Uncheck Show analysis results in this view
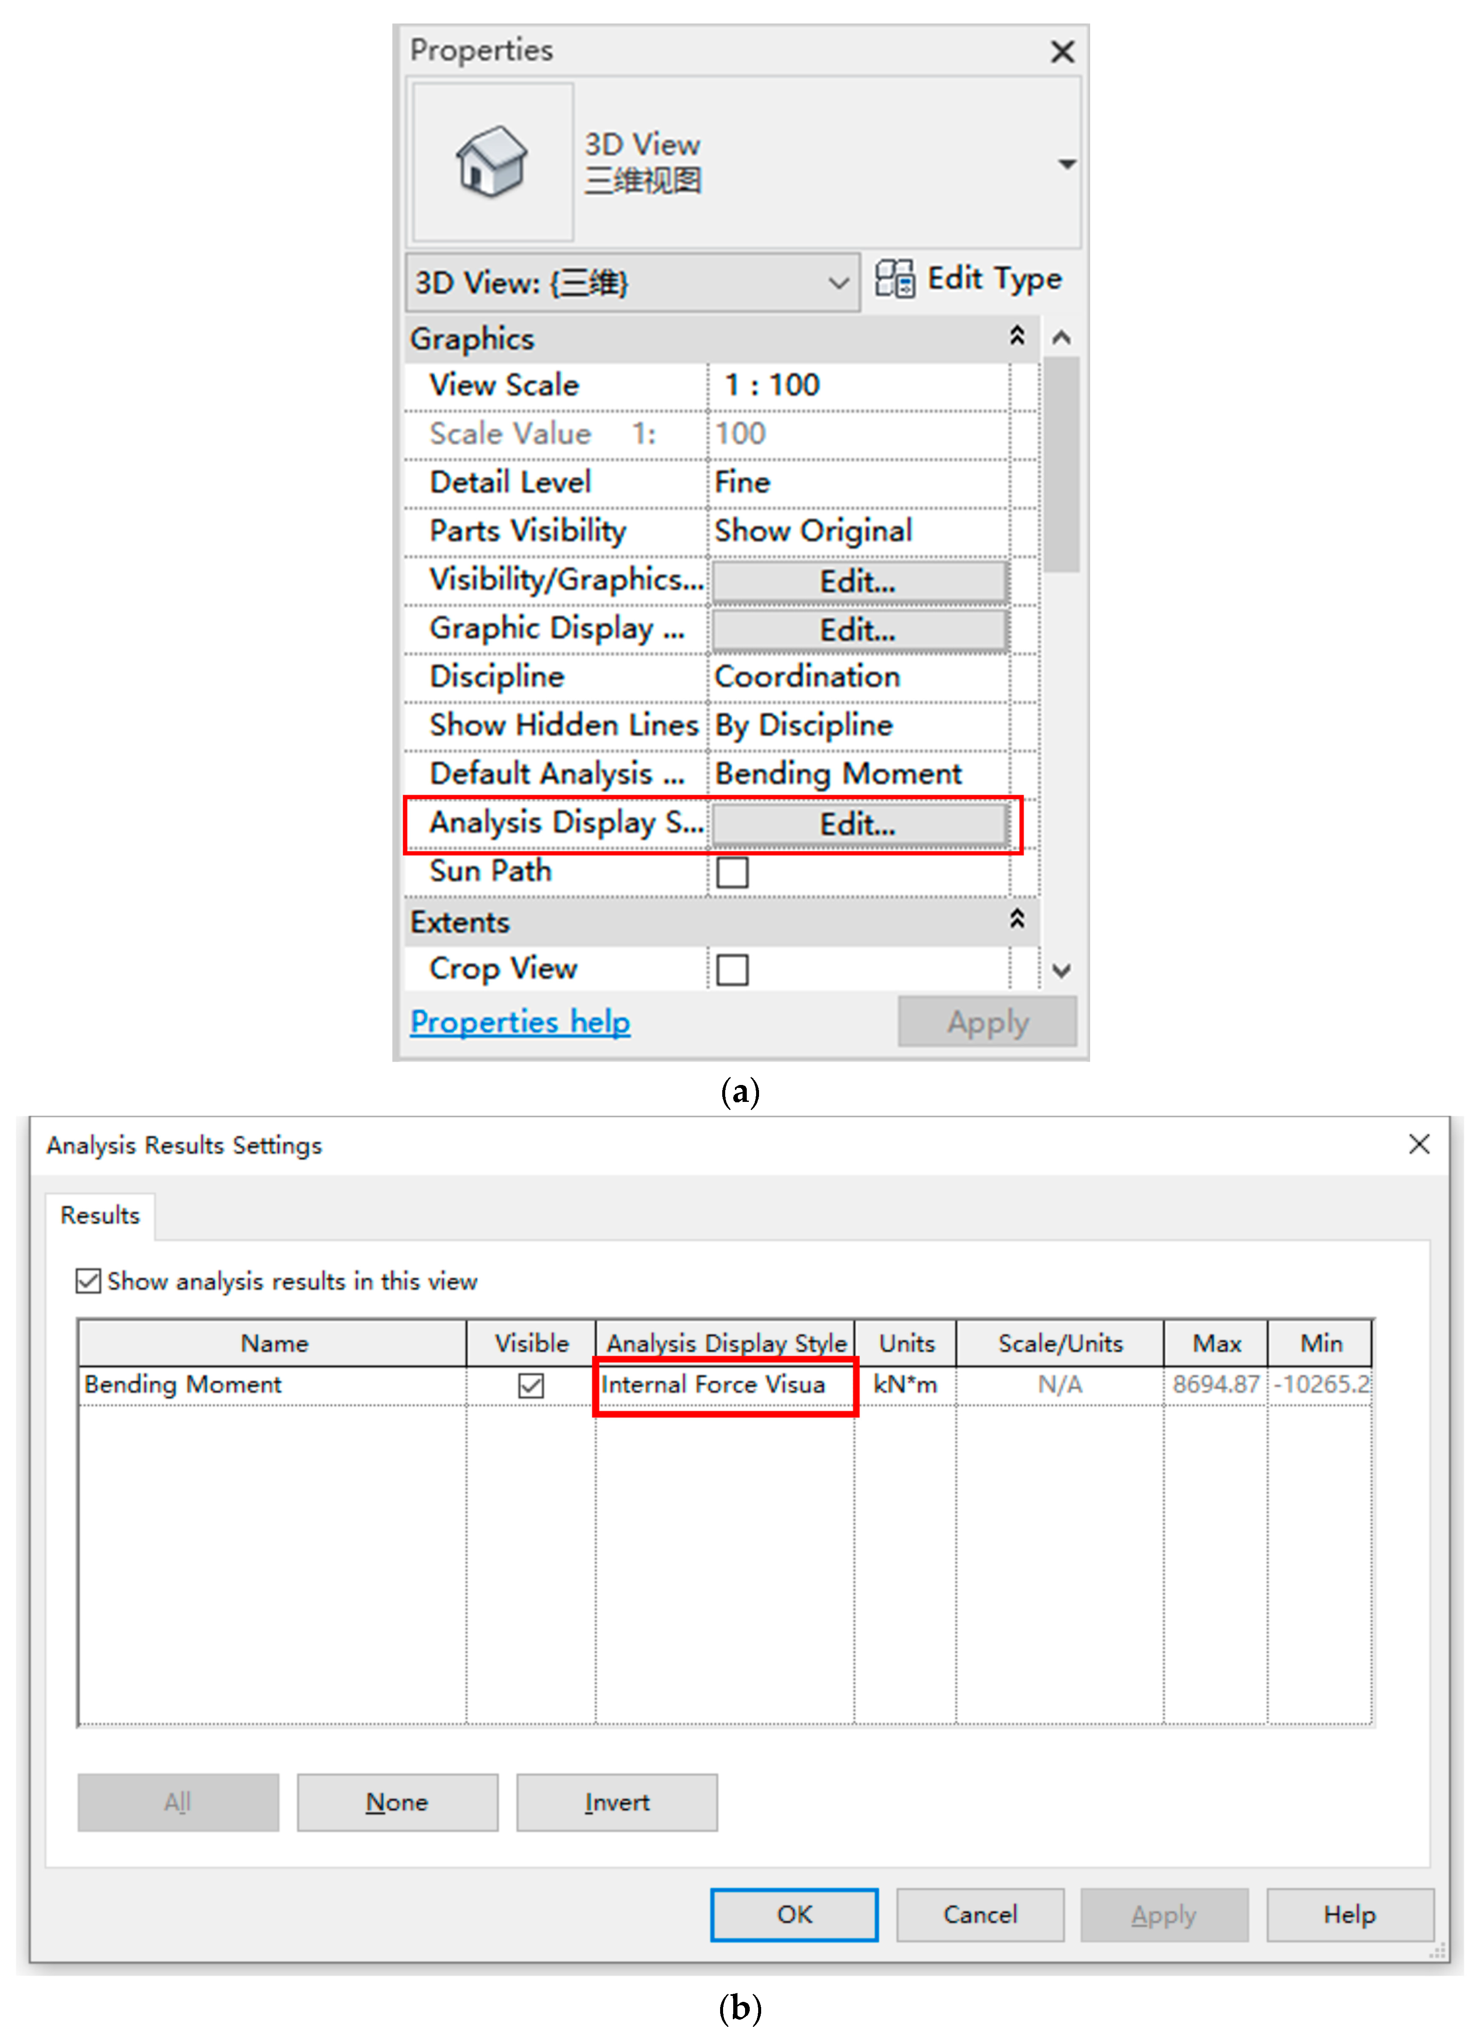 pyautogui.click(x=88, y=1281)
